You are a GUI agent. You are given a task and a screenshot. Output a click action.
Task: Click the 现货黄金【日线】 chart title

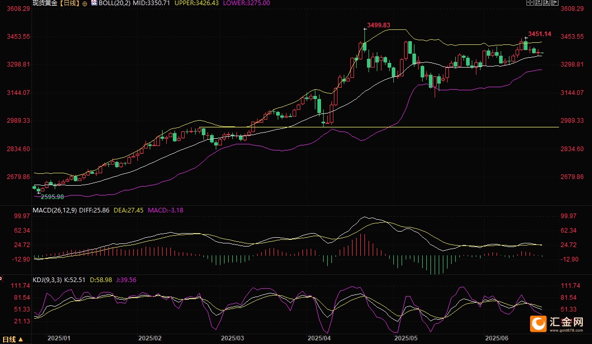tap(56, 3)
